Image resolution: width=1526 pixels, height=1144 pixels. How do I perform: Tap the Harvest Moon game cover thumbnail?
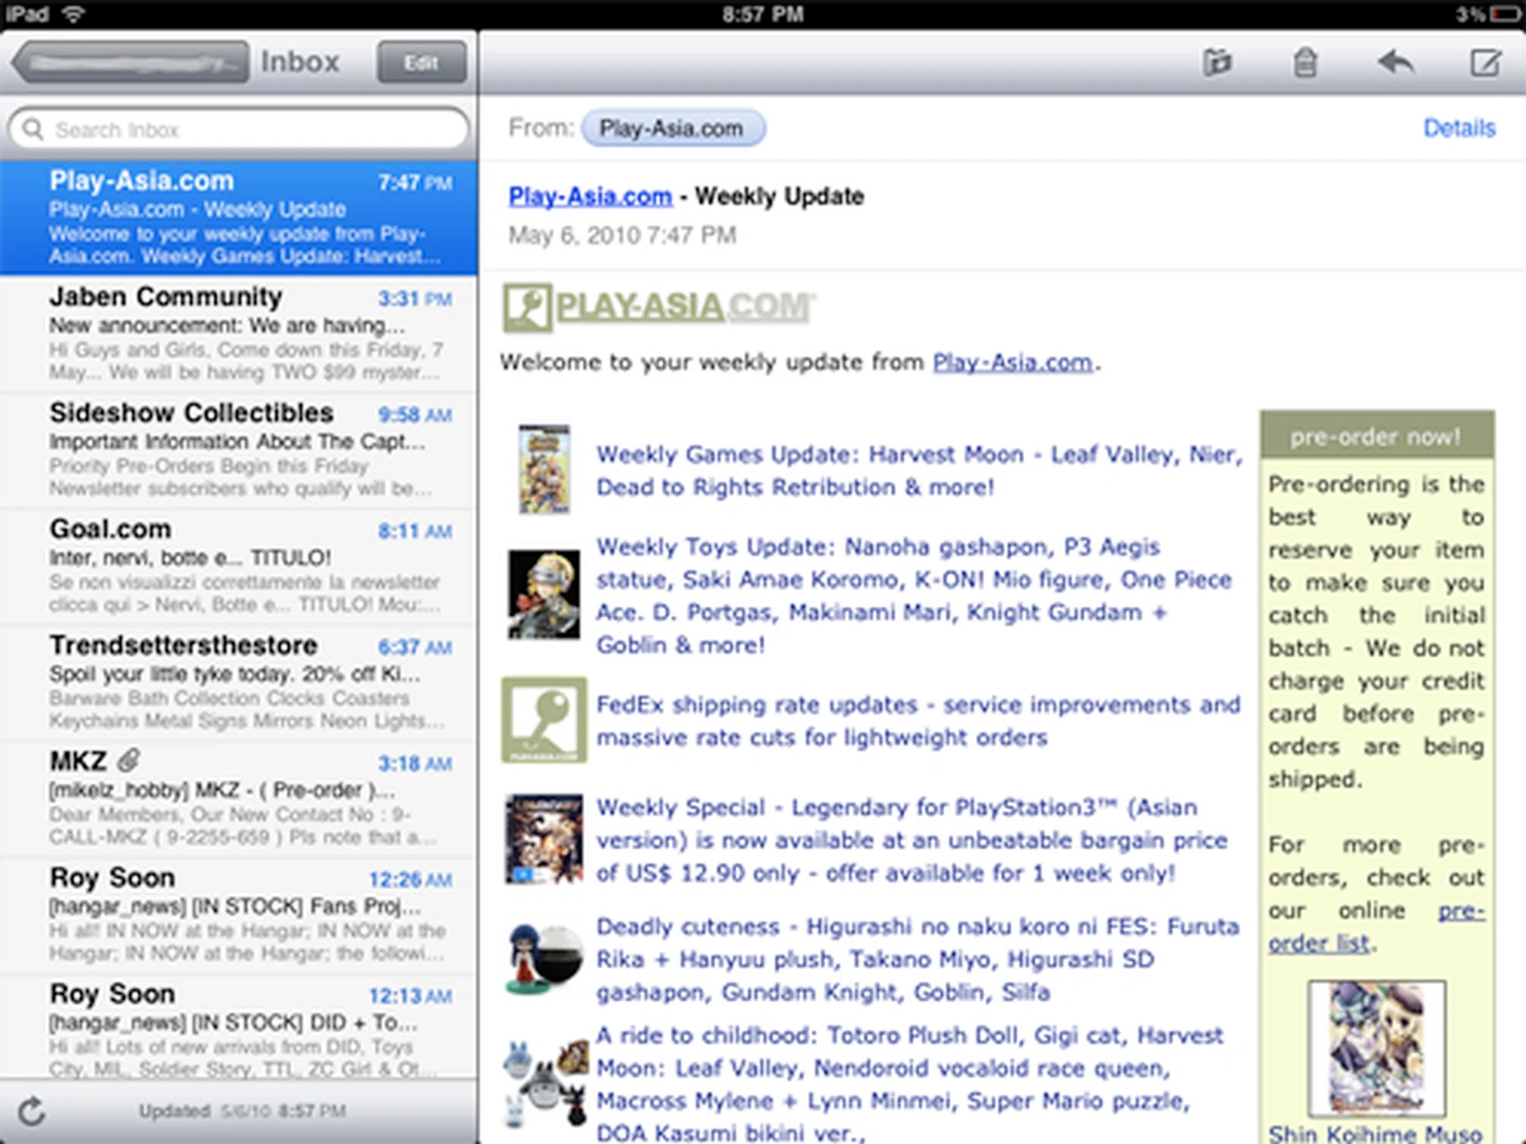tap(544, 470)
